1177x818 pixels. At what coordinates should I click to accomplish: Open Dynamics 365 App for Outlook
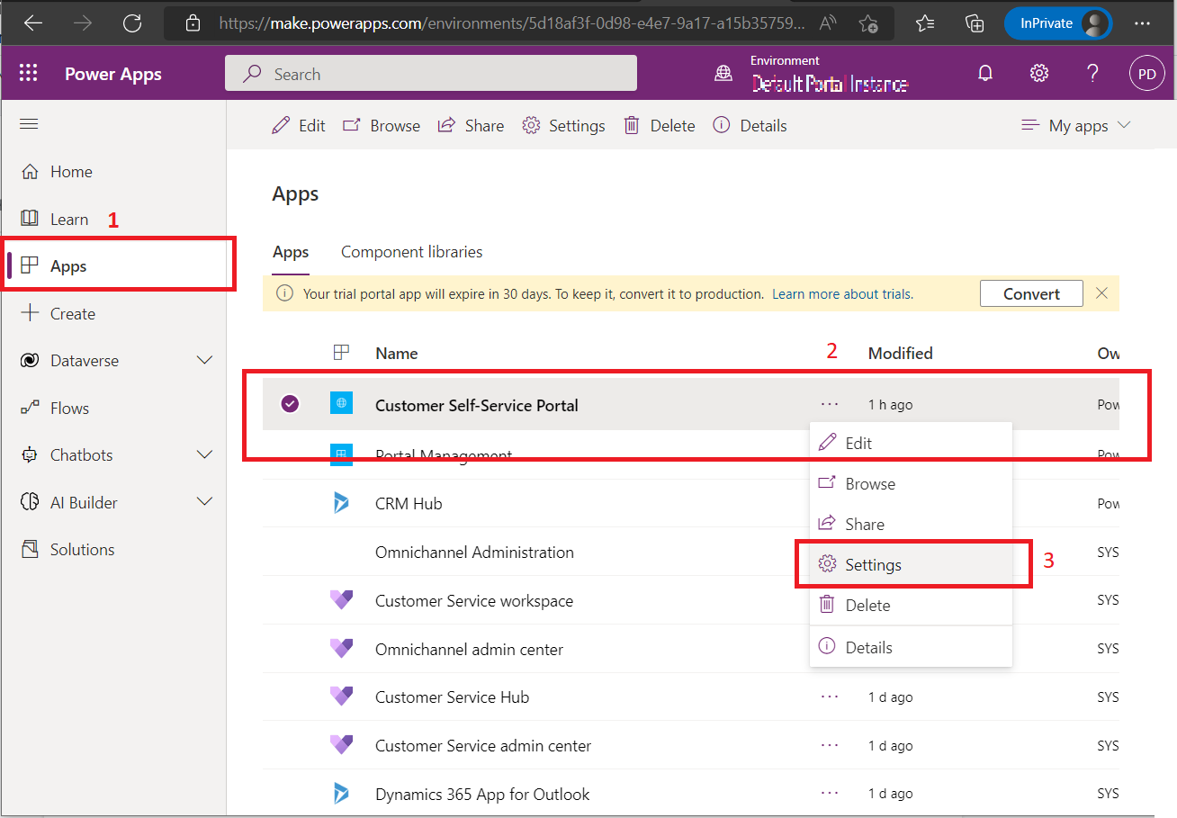(482, 795)
